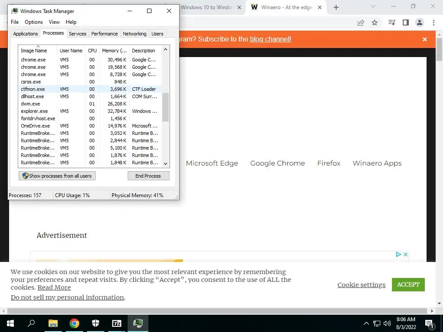Viewport: 443px width, 332px height.
Task: Switch to the Users tab
Action: [x=157, y=34]
